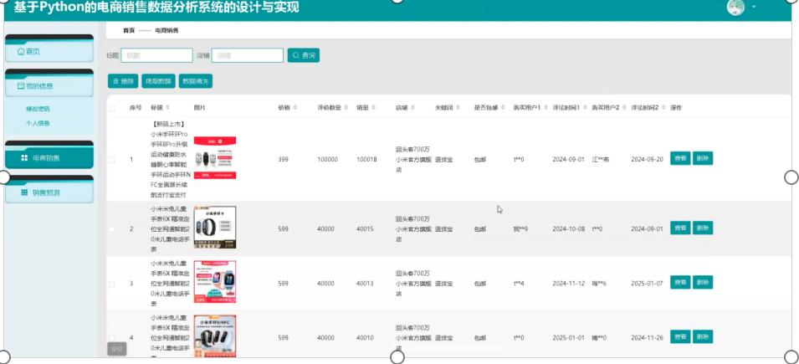The width and height of the screenshot is (799, 364).
Task: Sort by 价格 using its sort arrows
Action: [x=295, y=108]
